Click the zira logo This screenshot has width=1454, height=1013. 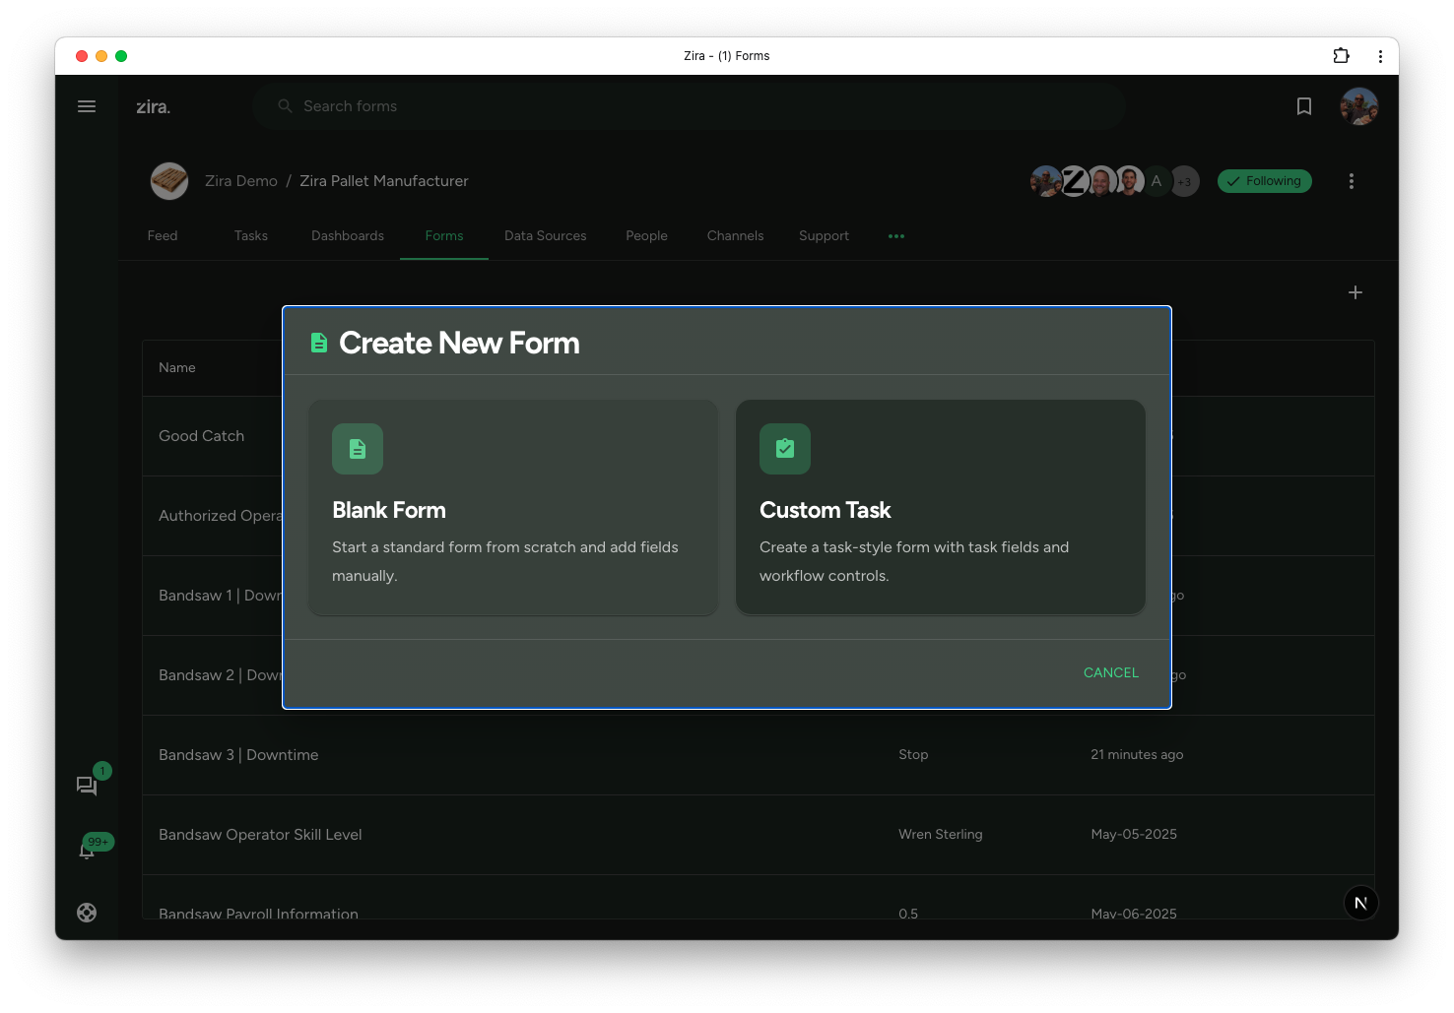click(153, 106)
